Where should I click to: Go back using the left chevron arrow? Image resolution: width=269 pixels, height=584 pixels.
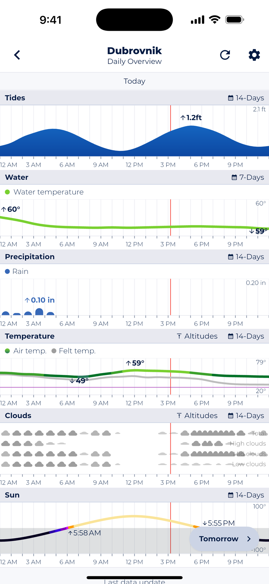coord(17,55)
